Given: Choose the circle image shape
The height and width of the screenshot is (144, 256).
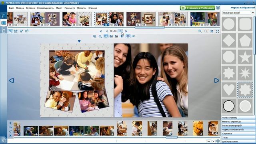Looking at the screenshot, I should [229, 24].
